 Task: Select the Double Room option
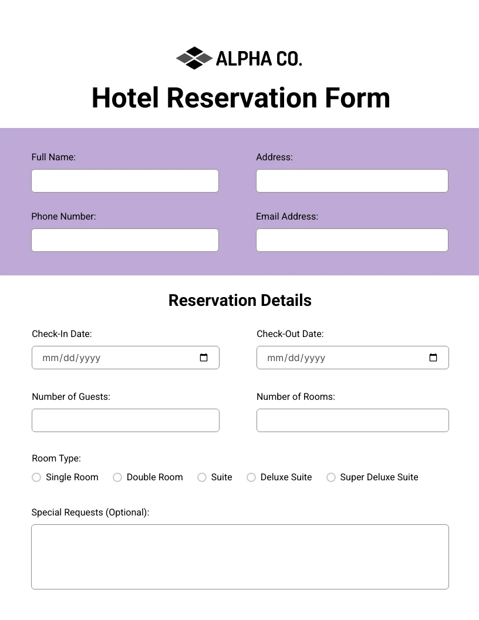pyautogui.click(x=117, y=477)
